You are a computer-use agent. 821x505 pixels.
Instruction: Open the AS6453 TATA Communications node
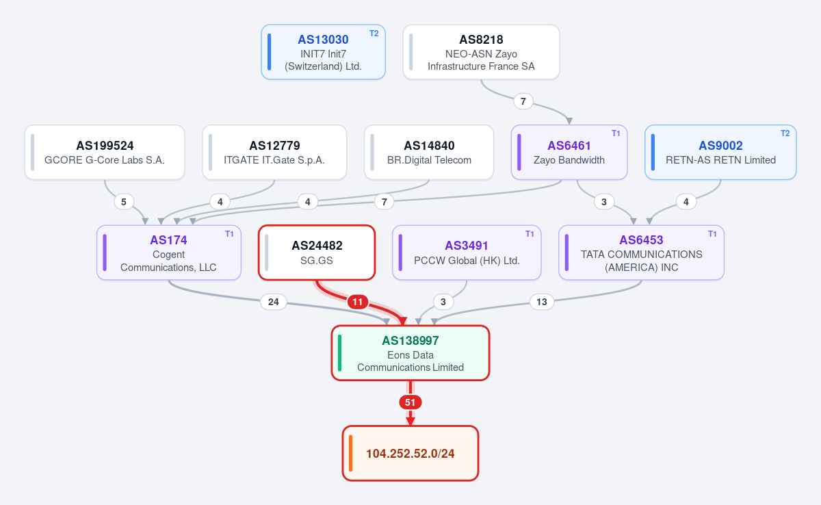(x=641, y=252)
